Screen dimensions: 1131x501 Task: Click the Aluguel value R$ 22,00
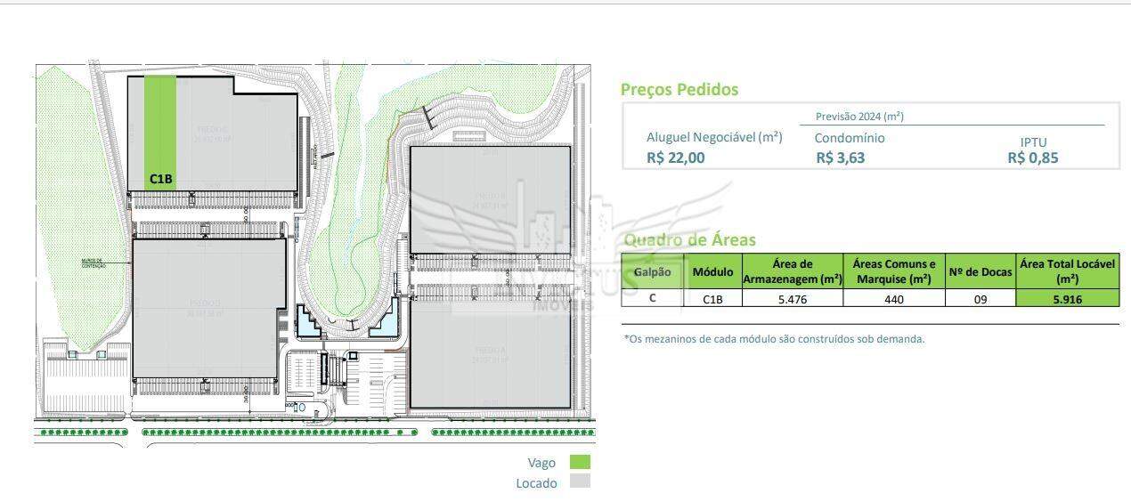point(676,158)
